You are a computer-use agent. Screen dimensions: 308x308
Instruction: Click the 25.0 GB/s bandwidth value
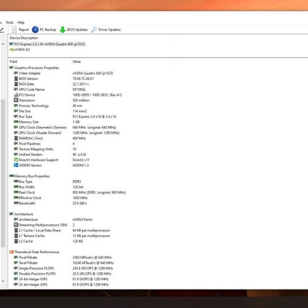click(79, 203)
